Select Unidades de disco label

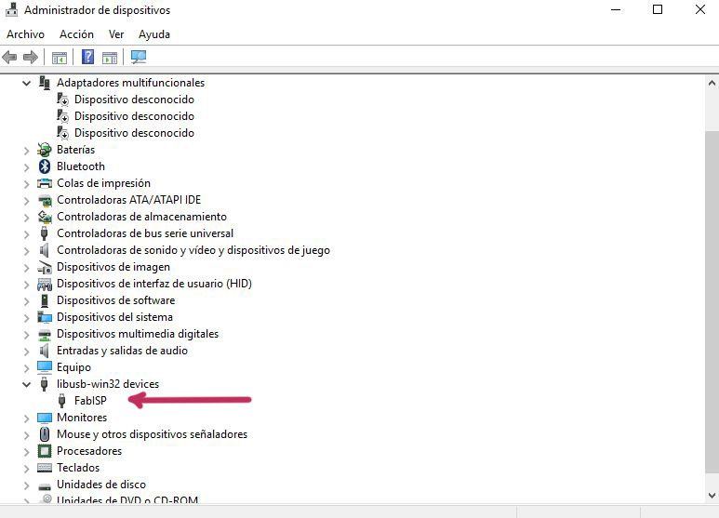point(101,485)
